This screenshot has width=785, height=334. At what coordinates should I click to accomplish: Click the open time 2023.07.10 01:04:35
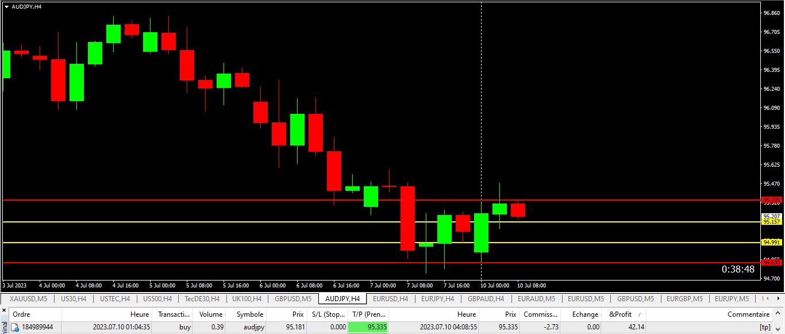(121, 327)
